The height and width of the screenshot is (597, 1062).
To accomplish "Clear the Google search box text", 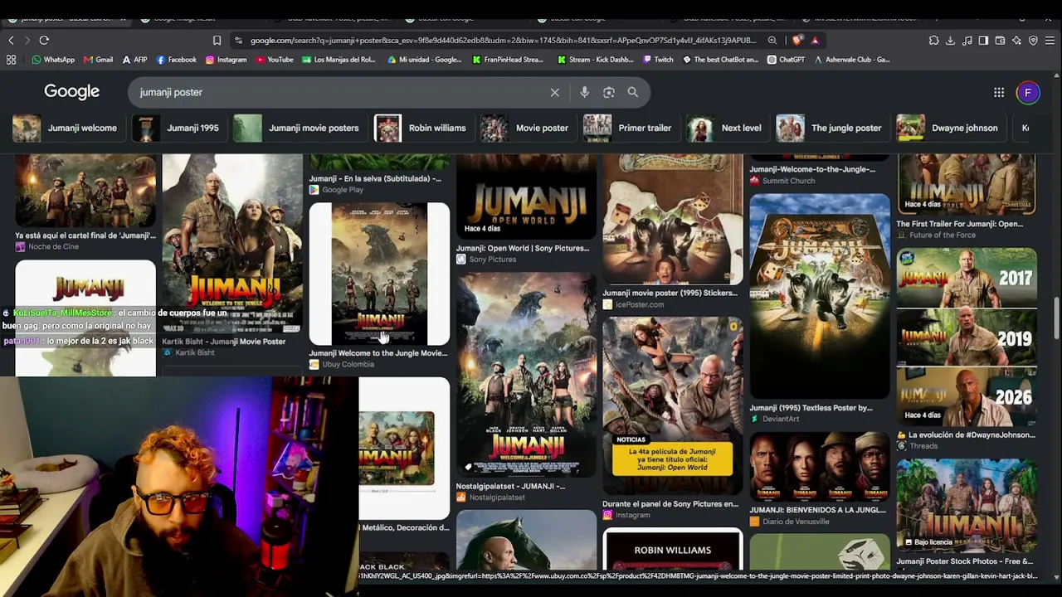I will [x=554, y=92].
